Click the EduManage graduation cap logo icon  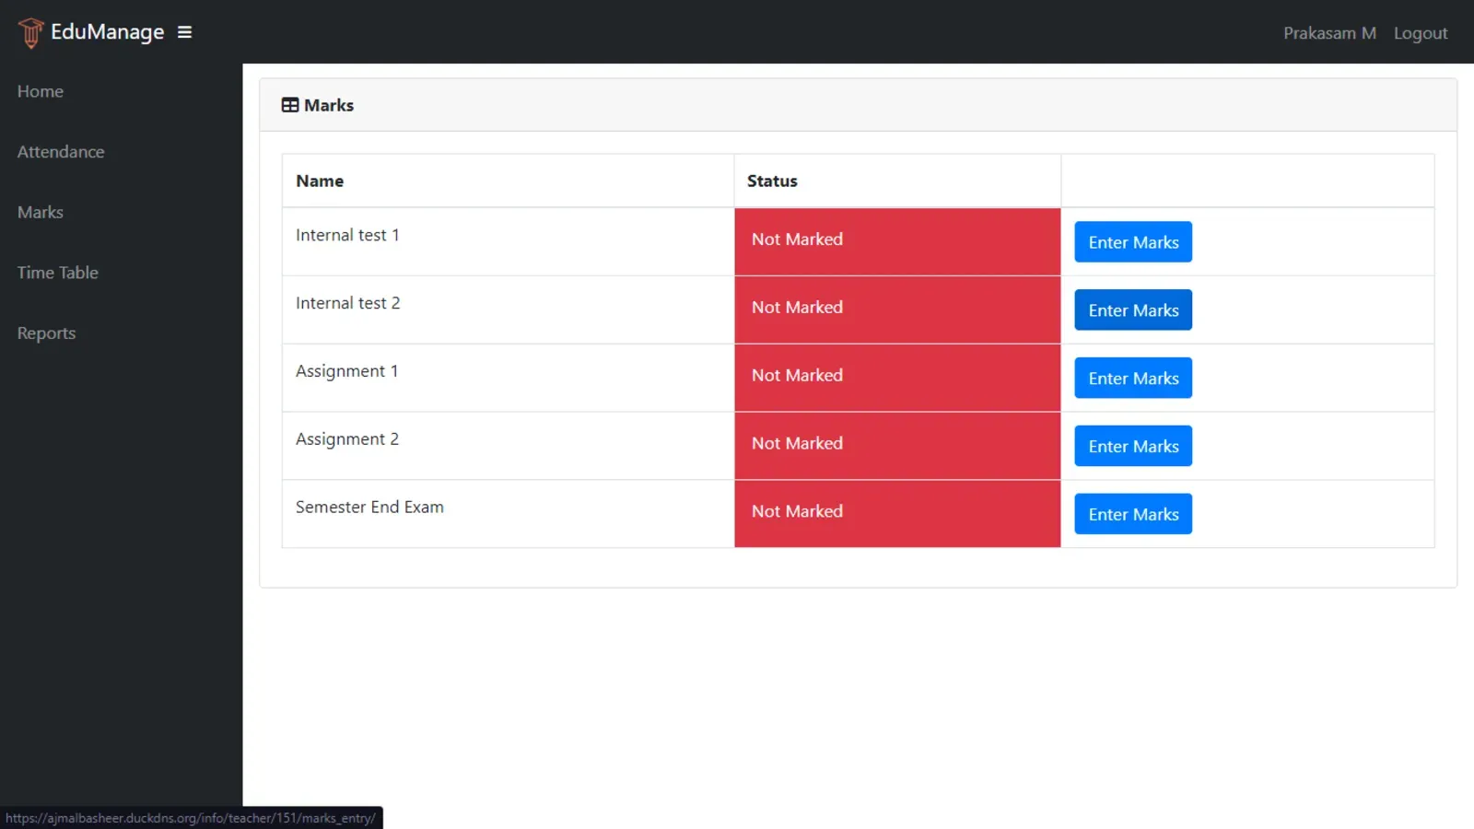pos(30,32)
